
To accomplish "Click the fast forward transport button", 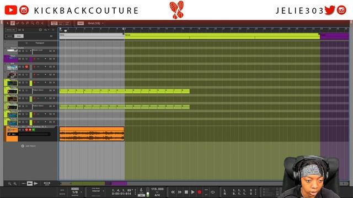I will point(179,192).
